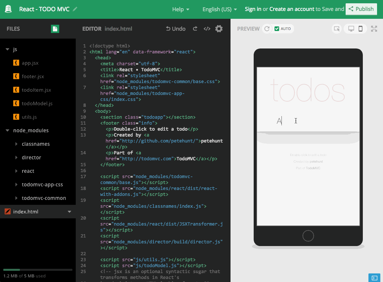Open the console panel icon at bottom right
The height and width of the screenshot is (282, 383).
click(374, 278)
